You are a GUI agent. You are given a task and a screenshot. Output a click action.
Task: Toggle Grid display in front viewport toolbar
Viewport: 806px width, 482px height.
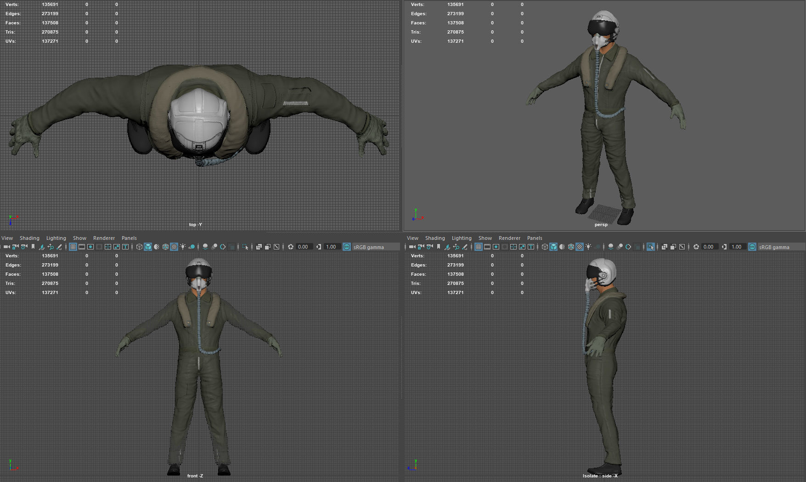click(x=73, y=247)
